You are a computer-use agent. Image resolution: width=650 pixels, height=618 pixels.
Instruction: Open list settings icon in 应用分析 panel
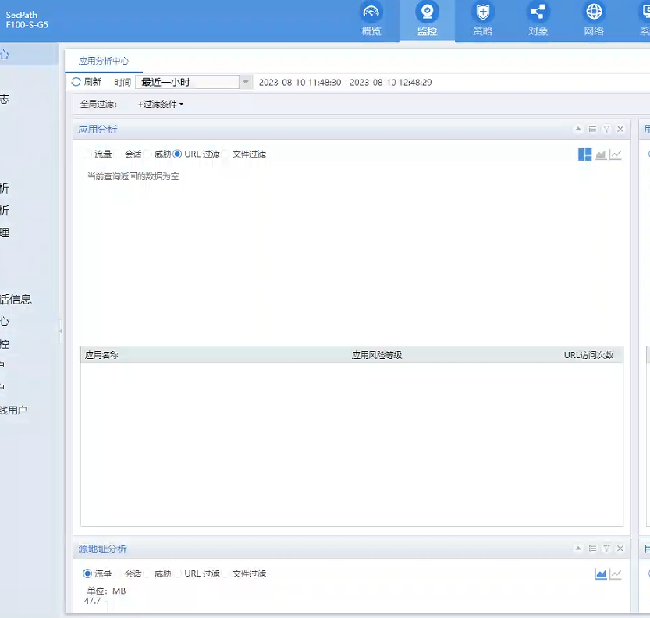pyautogui.click(x=592, y=129)
